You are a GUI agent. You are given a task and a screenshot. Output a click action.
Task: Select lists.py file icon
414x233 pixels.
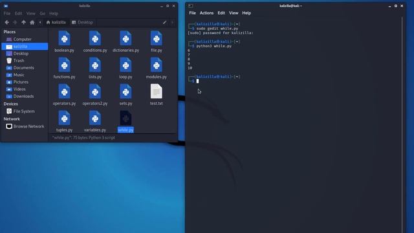pos(95,65)
